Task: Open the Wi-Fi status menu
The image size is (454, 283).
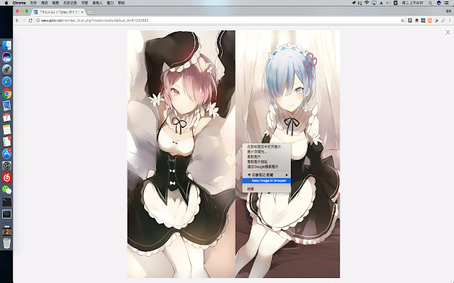Action: pos(367,3)
